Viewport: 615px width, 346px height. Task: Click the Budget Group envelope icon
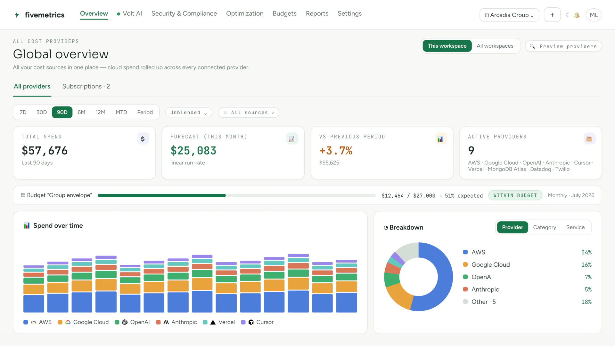(x=23, y=195)
